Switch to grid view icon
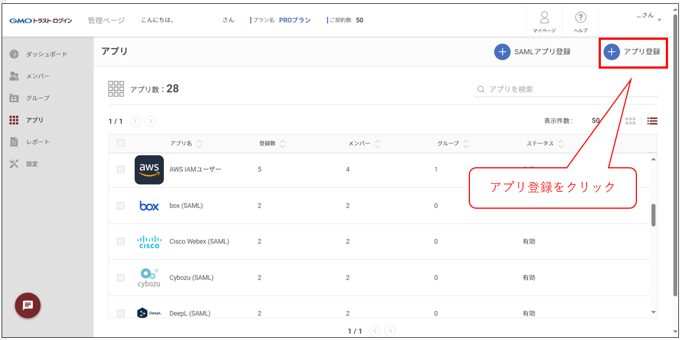The height and width of the screenshot is (340, 680). (630, 121)
